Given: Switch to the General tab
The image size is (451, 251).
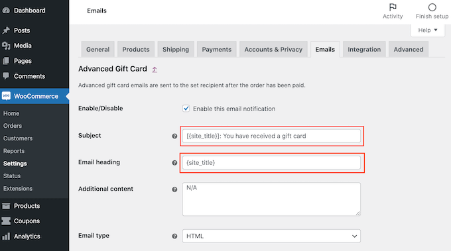Looking at the screenshot, I should pos(97,50).
